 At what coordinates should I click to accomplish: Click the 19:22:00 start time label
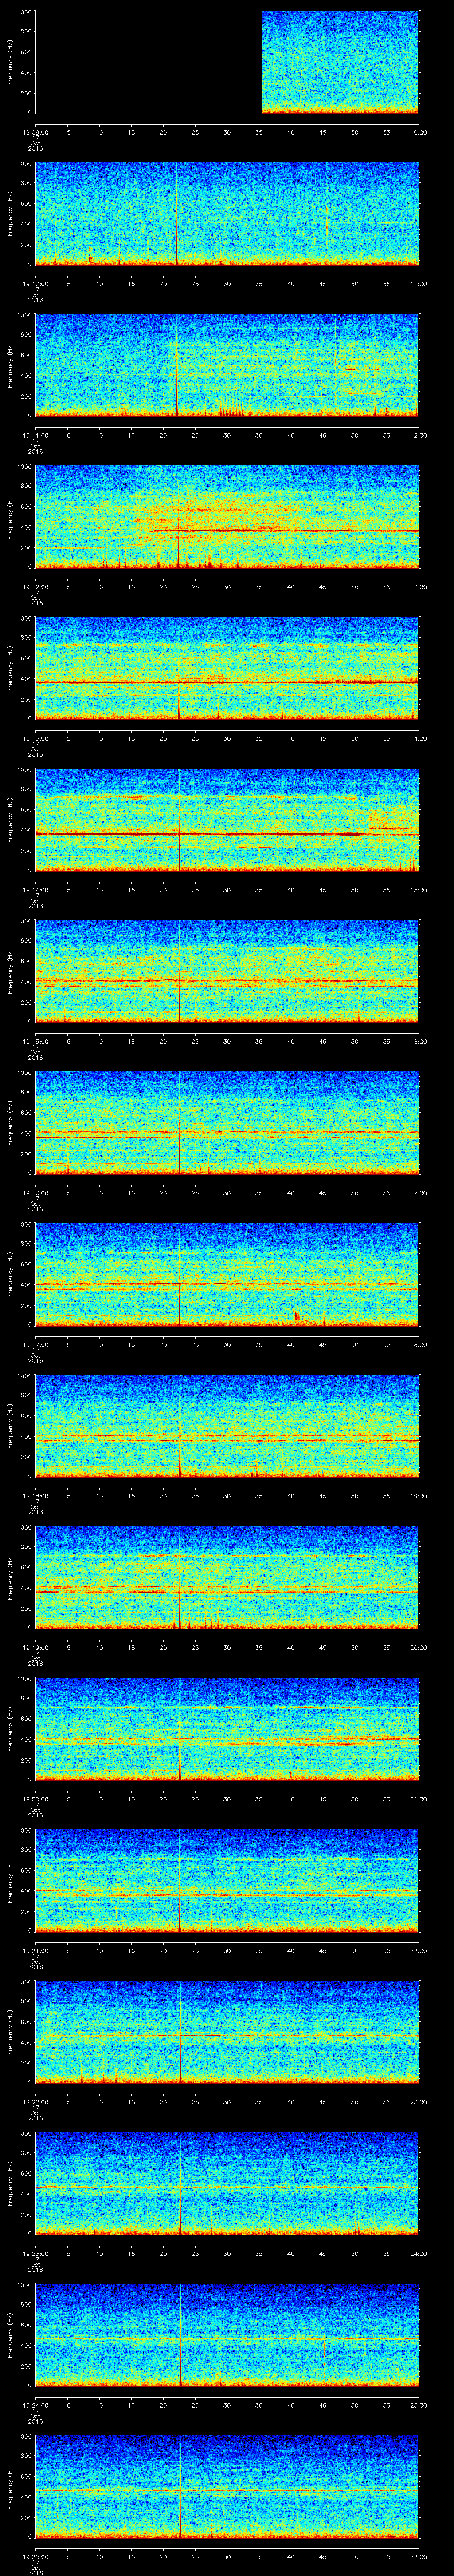[35, 2102]
